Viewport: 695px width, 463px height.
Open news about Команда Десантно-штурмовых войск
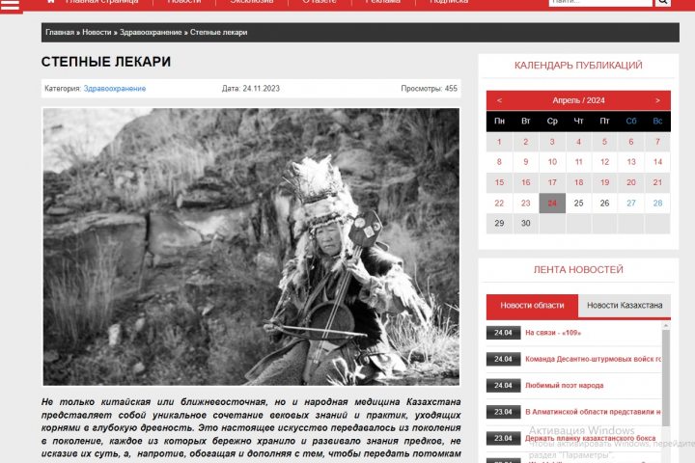point(593,359)
